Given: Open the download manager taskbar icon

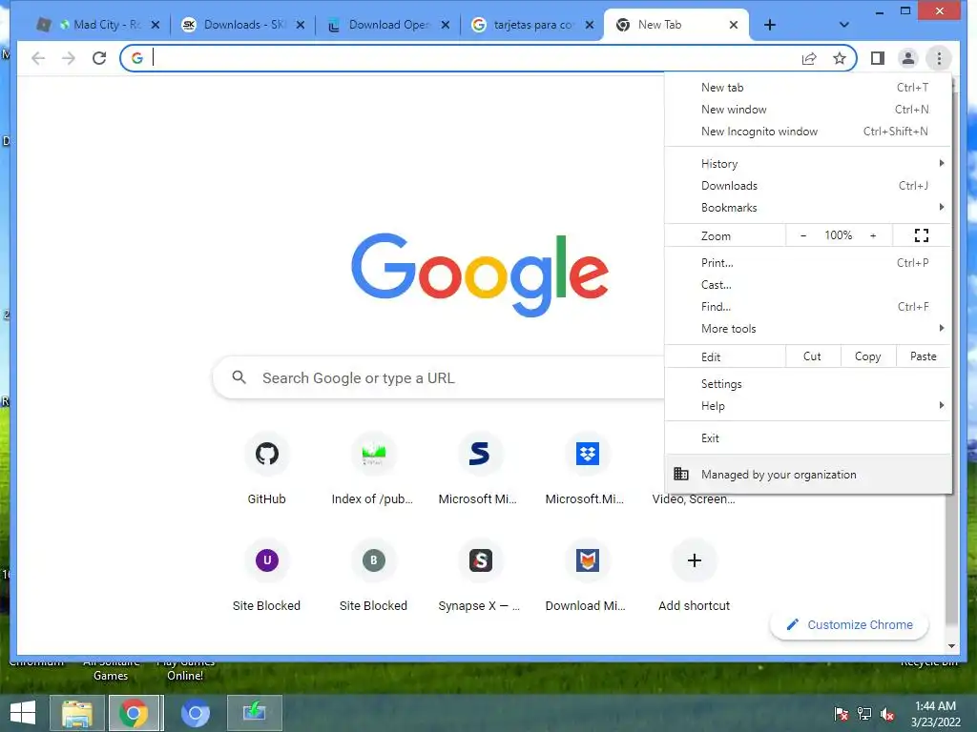Looking at the screenshot, I should [x=254, y=713].
